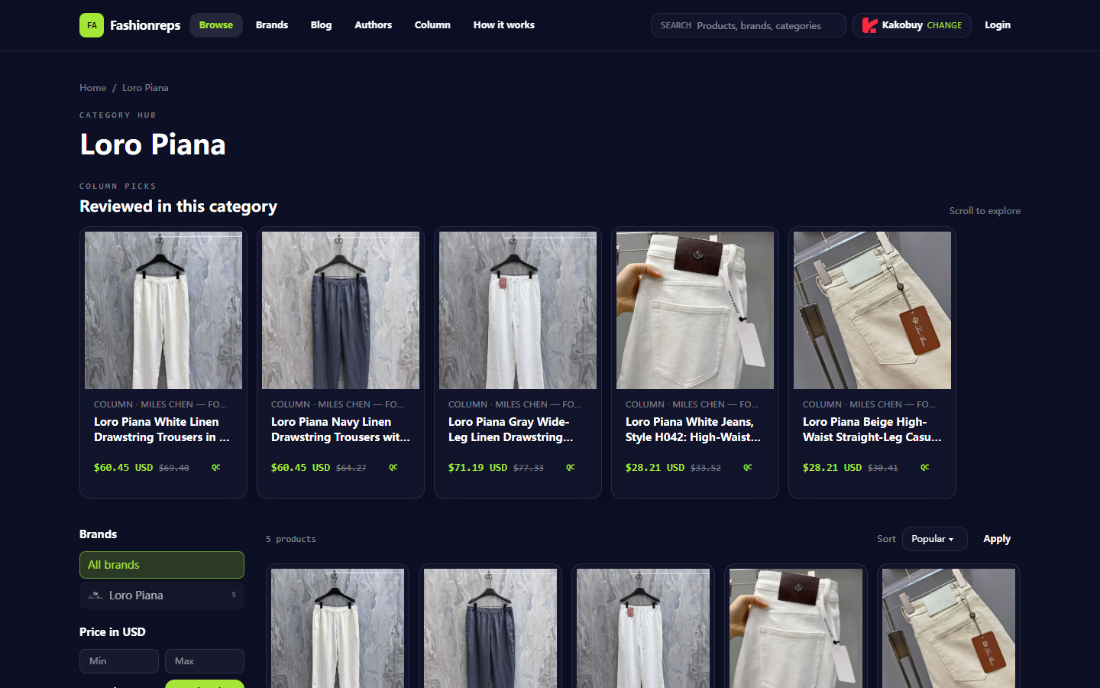1100x688 pixels.
Task: Navigate to Column page
Action: pyautogui.click(x=432, y=25)
